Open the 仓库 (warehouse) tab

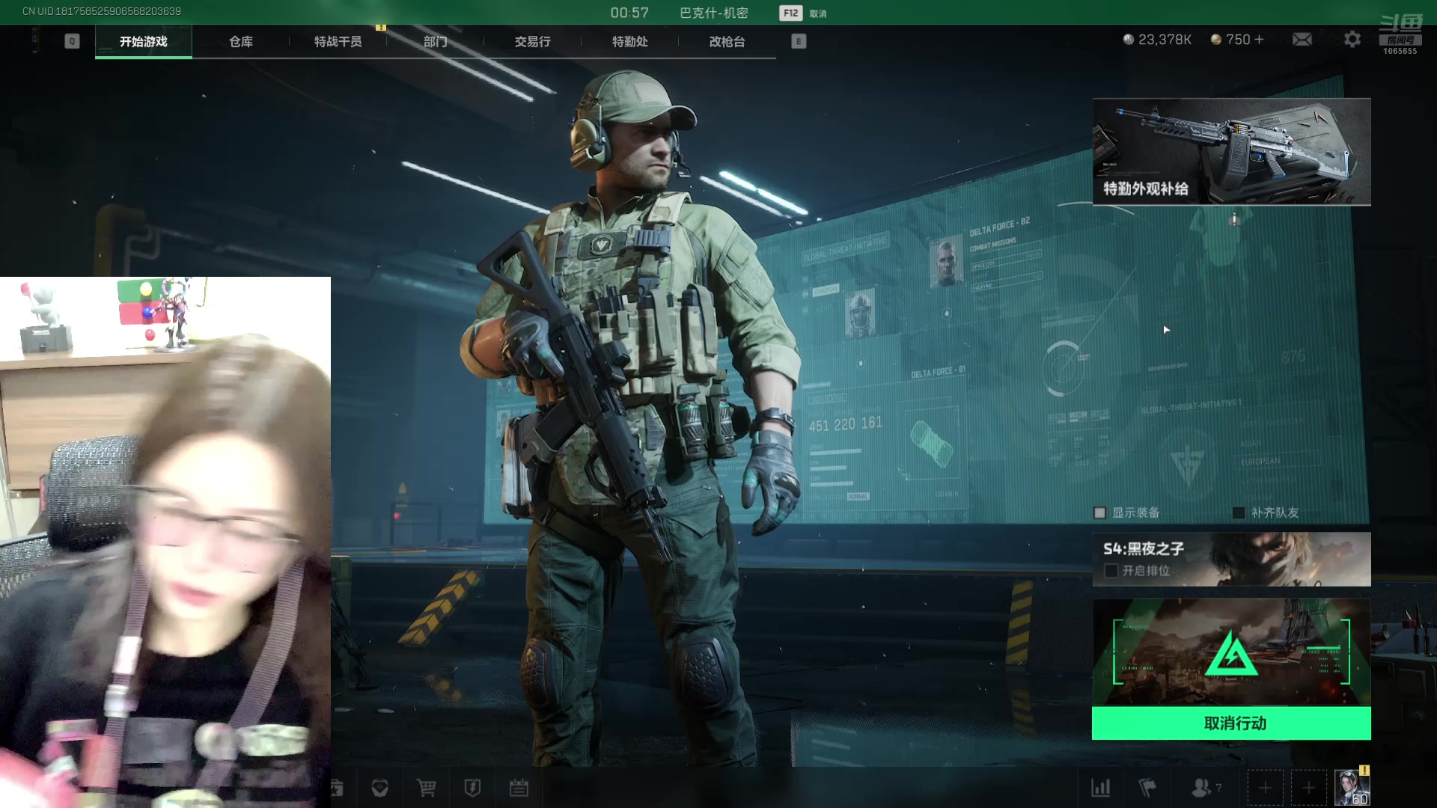tap(241, 42)
